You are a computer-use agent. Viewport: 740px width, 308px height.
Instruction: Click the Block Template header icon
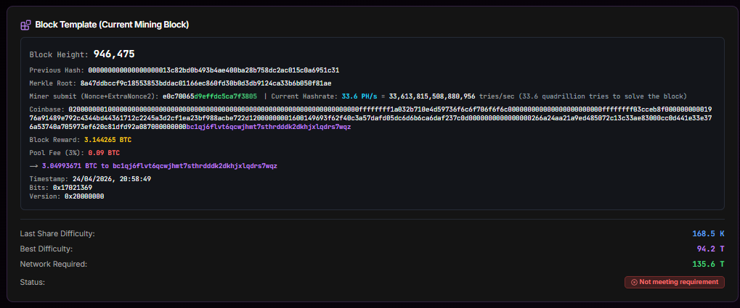[25, 25]
